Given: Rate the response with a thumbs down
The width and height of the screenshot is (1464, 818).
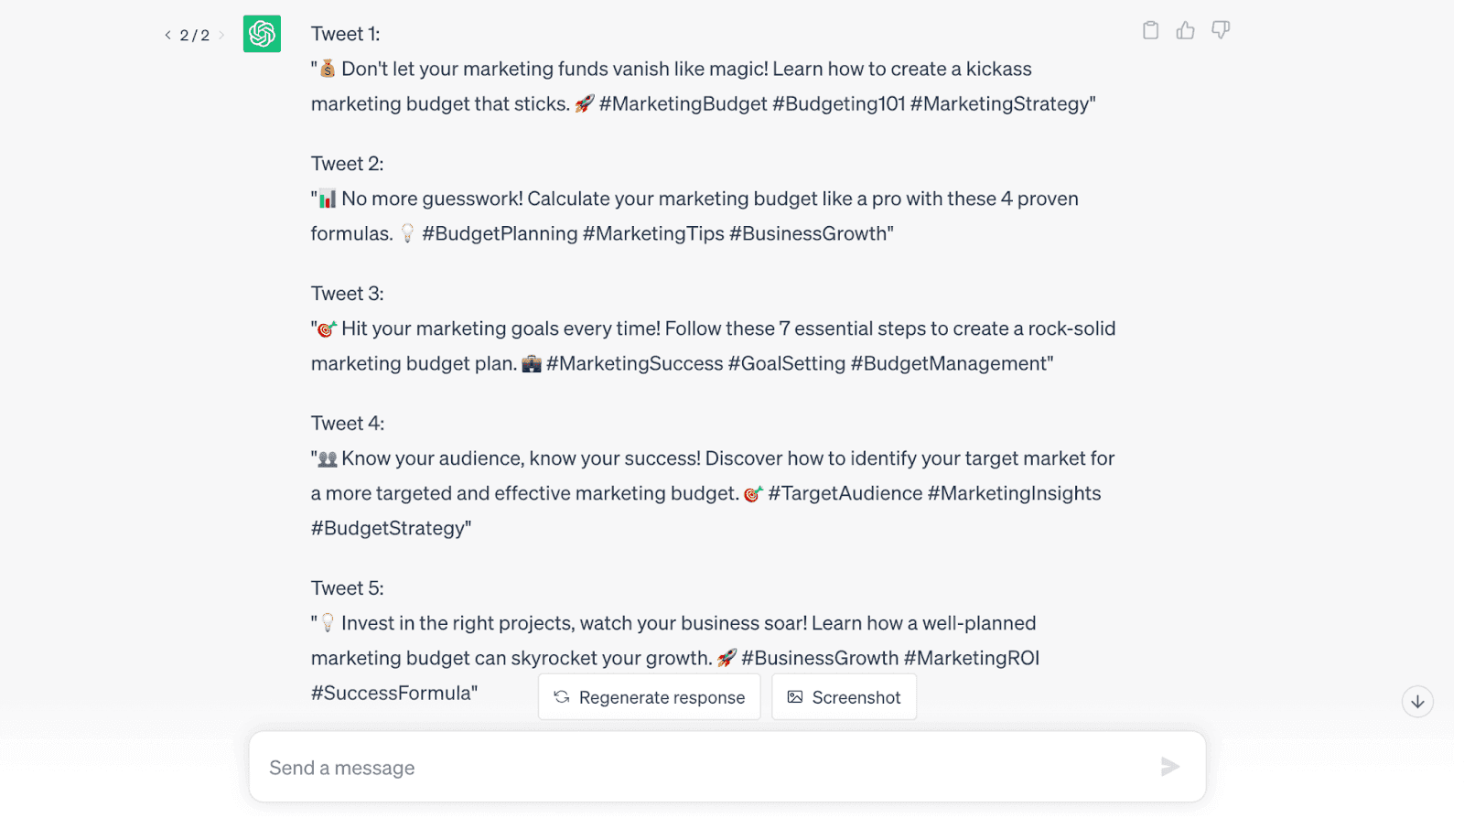Looking at the screenshot, I should [1222, 29].
